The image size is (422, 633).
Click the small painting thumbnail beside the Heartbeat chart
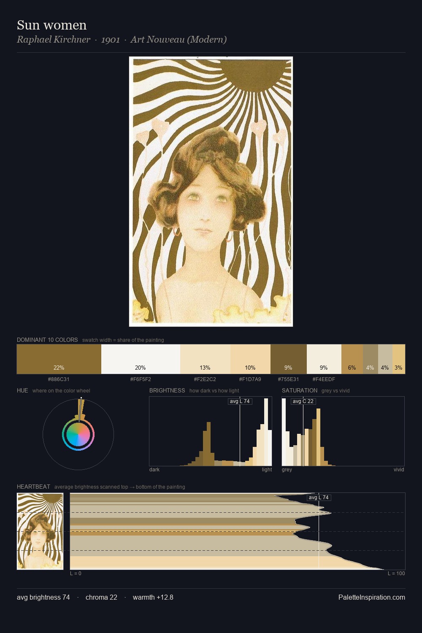[x=40, y=531]
